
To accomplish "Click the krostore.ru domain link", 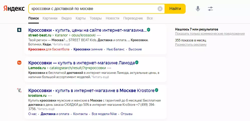I will click(38, 96).
